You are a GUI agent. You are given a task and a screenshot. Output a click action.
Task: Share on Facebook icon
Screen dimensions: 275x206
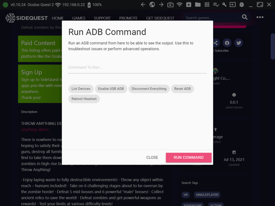coord(227,43)
